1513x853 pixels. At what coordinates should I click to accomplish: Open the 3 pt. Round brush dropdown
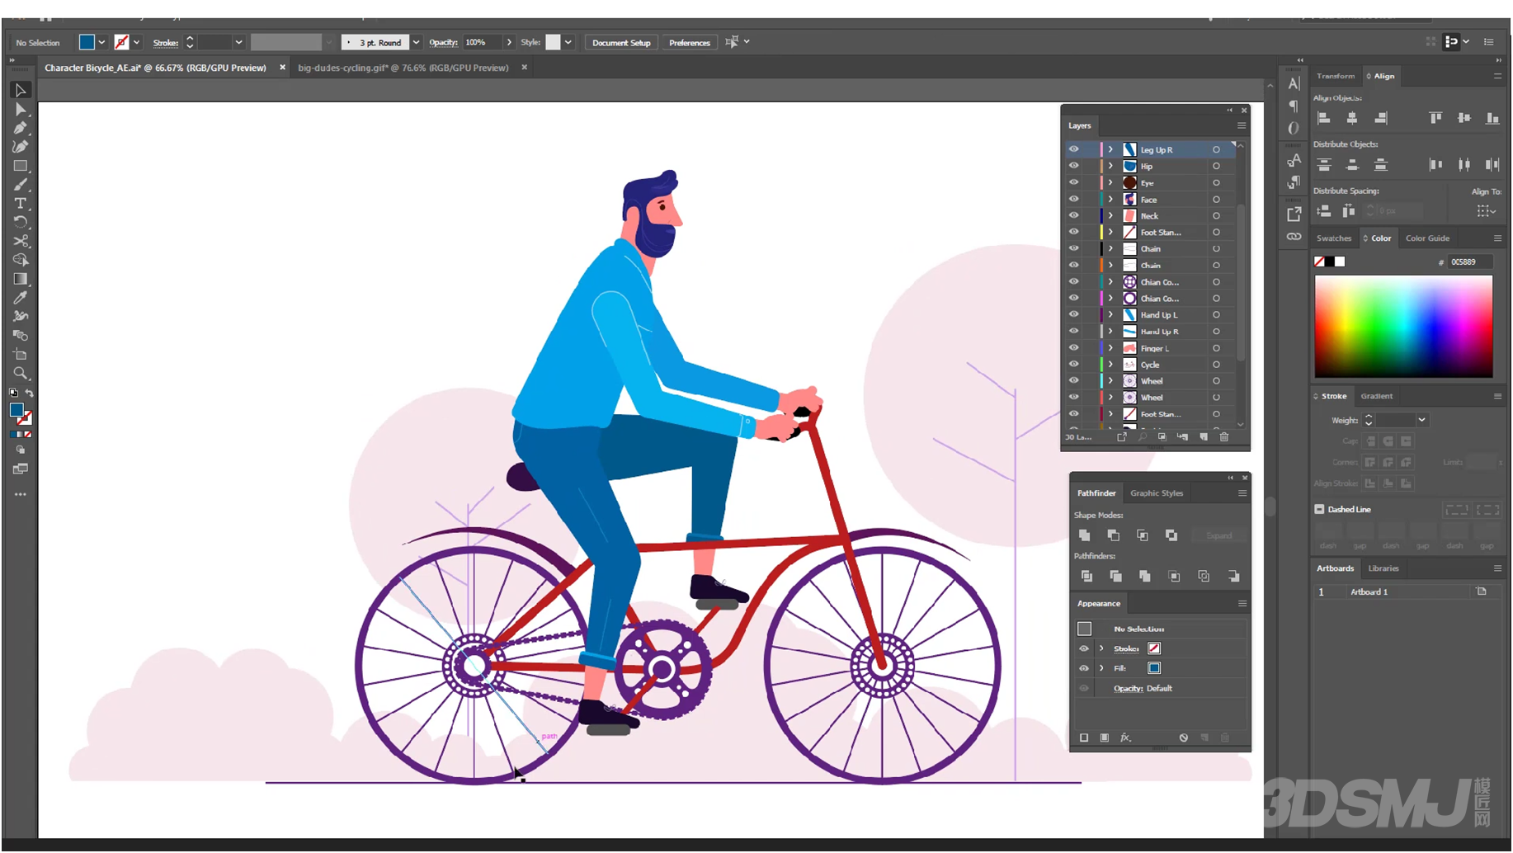coord(416,42)
